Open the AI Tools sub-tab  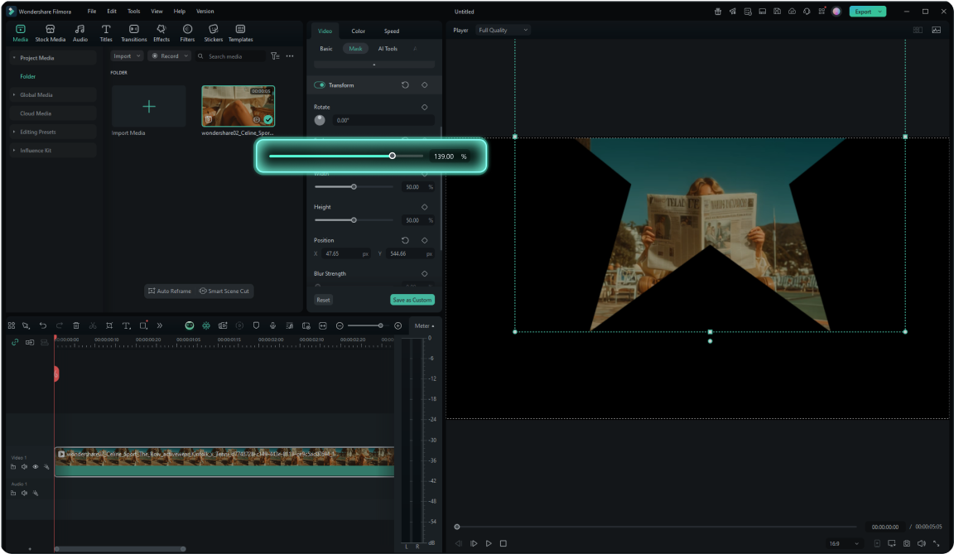(388, 49)
